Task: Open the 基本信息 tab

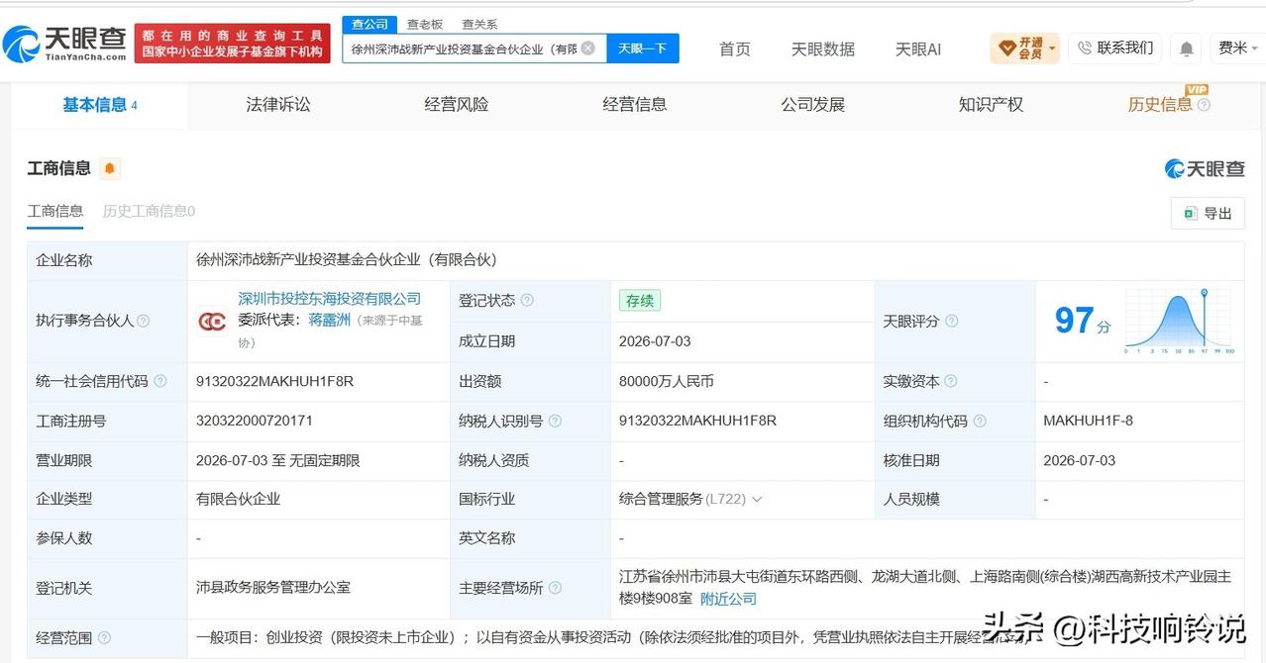Action: tap(100, 105)
